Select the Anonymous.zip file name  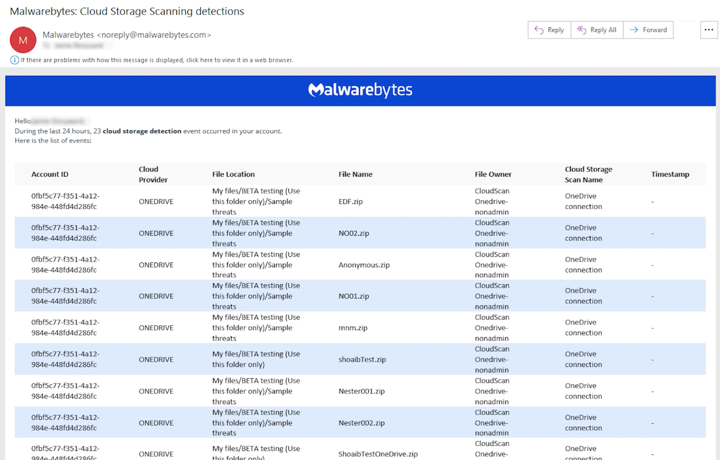364,265
